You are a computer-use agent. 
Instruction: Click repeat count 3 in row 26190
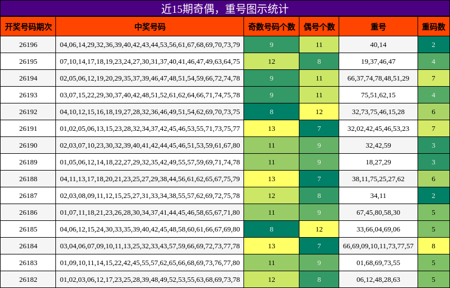[x=434, y=145]
